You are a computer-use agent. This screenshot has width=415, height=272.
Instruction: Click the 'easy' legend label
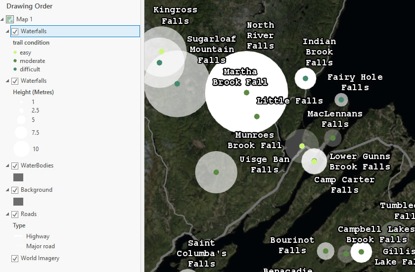pos(25,53)
